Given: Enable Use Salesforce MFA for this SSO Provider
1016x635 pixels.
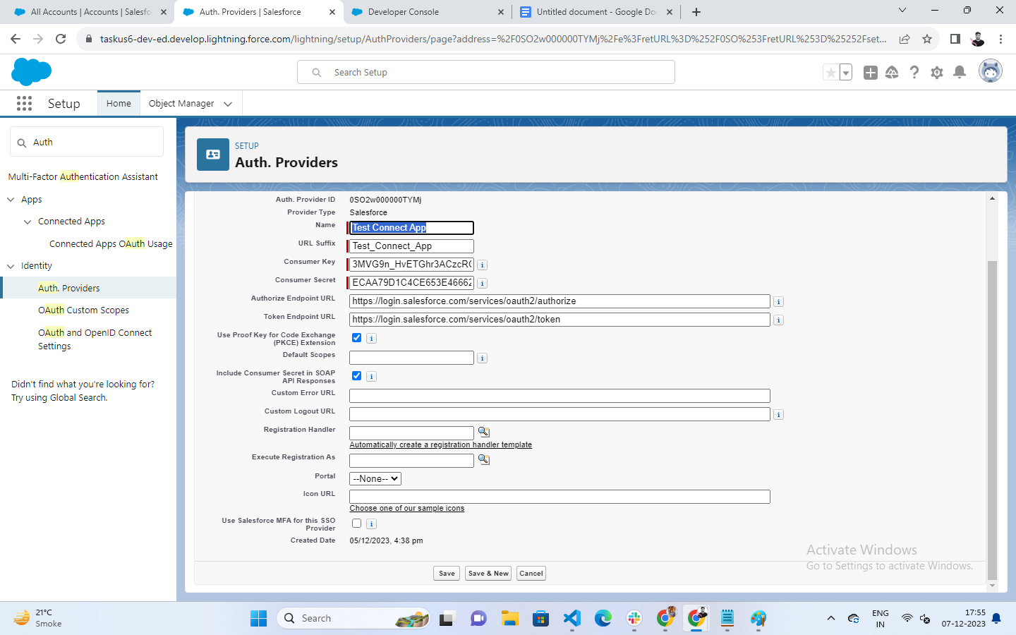Looking at the screenshot, I should pyautogui.click(x=357, y=524).
